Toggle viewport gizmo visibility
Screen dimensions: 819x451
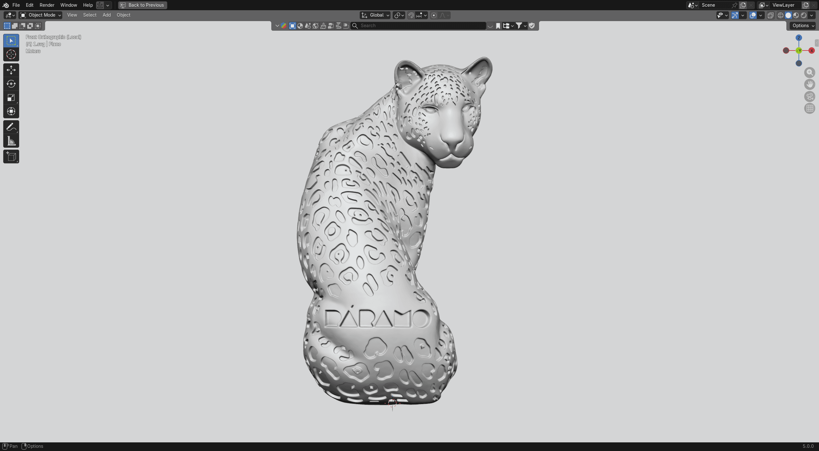(x=735, y=15)
